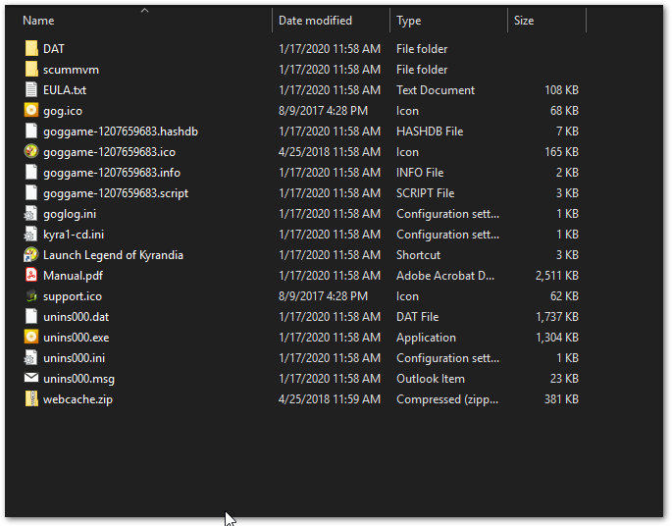Click the kyra1-cd.ini configuration icon
Image resolution: width=672 pixels, height=526 pixels.
tap(30, 235)
